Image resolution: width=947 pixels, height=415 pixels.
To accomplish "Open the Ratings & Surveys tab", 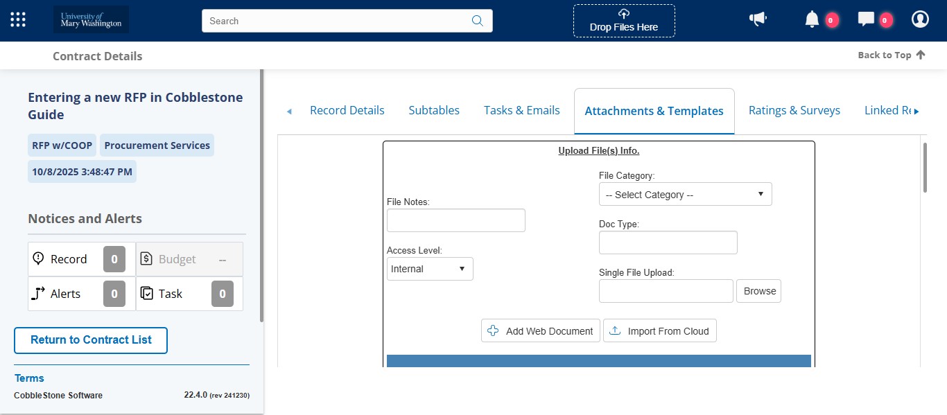I will point(794,110).
